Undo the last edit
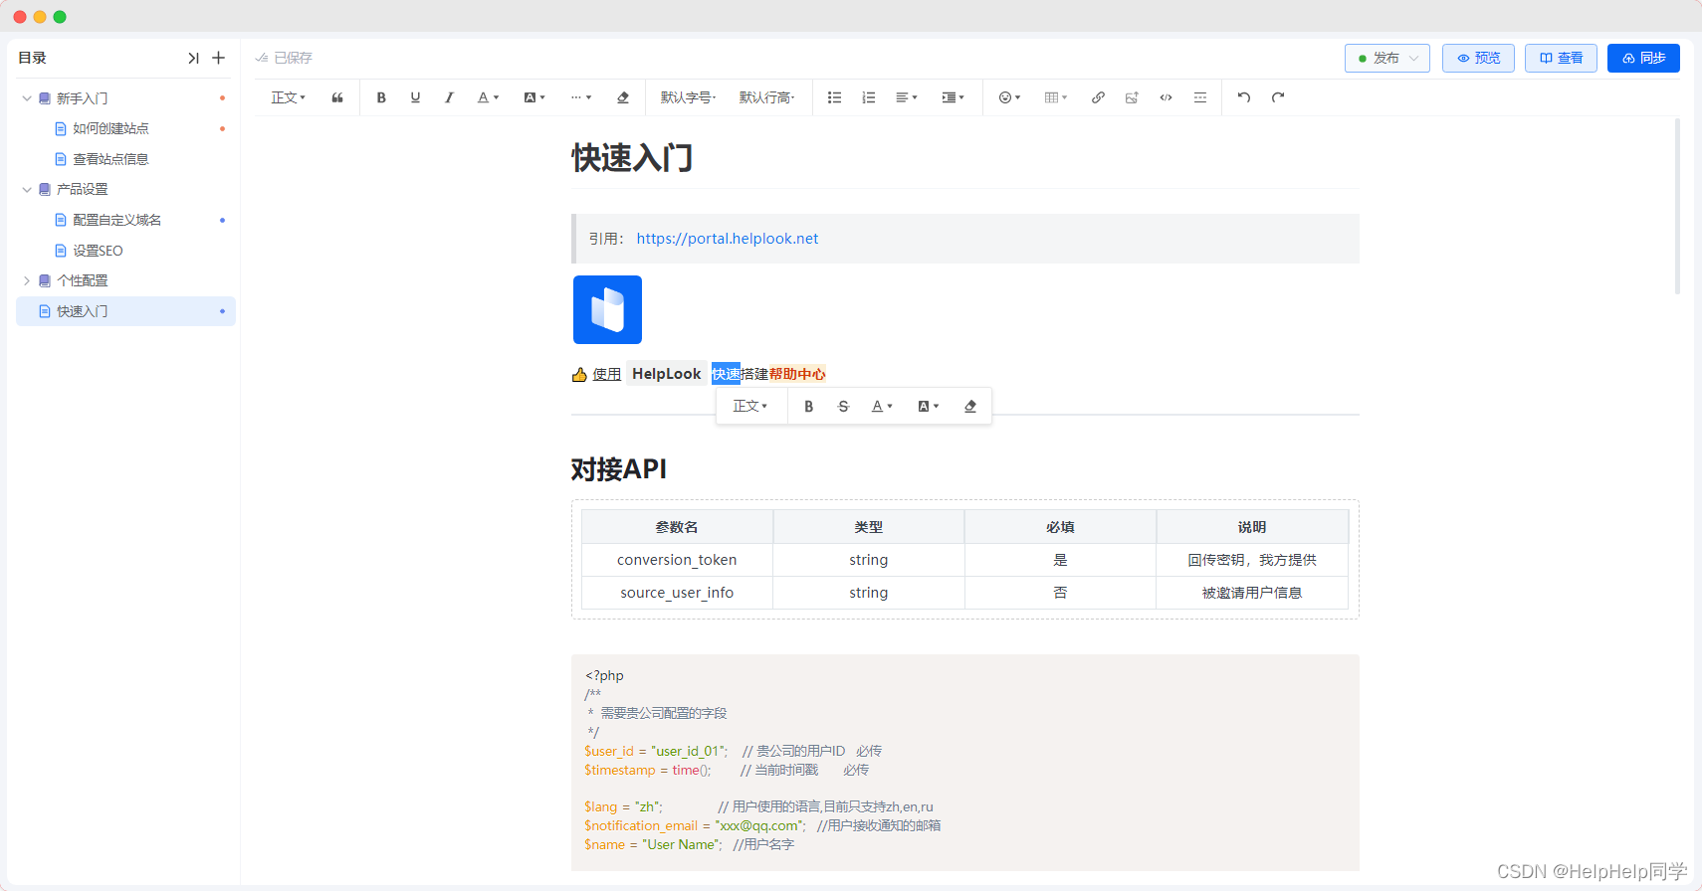Viewport: 1702px width, 891px height. 1244,97
